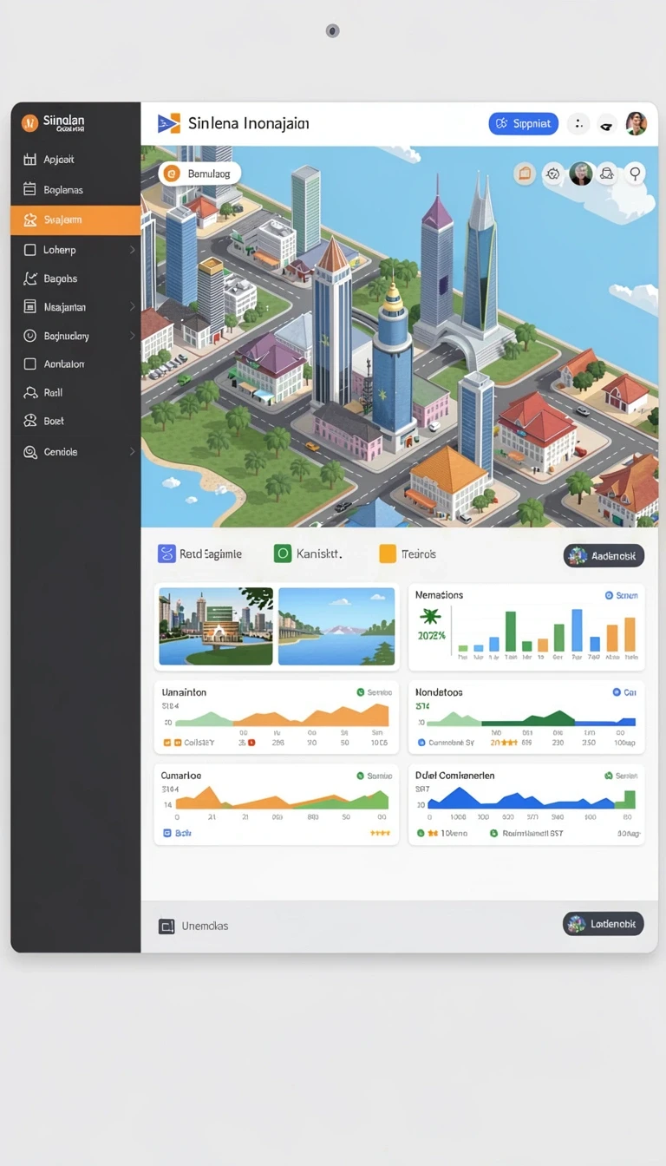The width and height of the screenshot is (666, 1166).
Task: Expand the Bajnuclary submenu chevron
Action: (132, 336)
